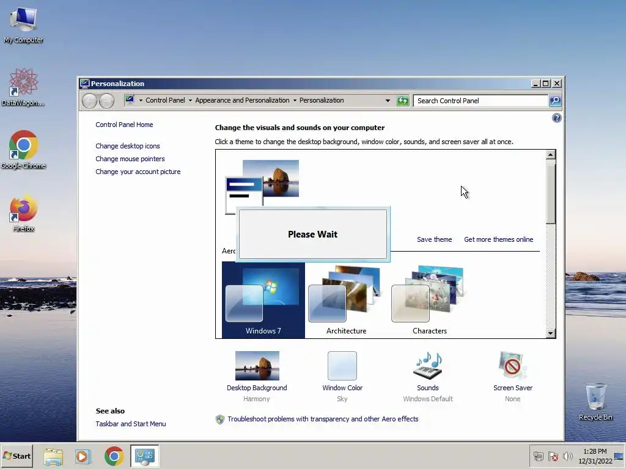
Task: Open the DataWagon desktop shortcut
Action: click(x=23, y=87)
